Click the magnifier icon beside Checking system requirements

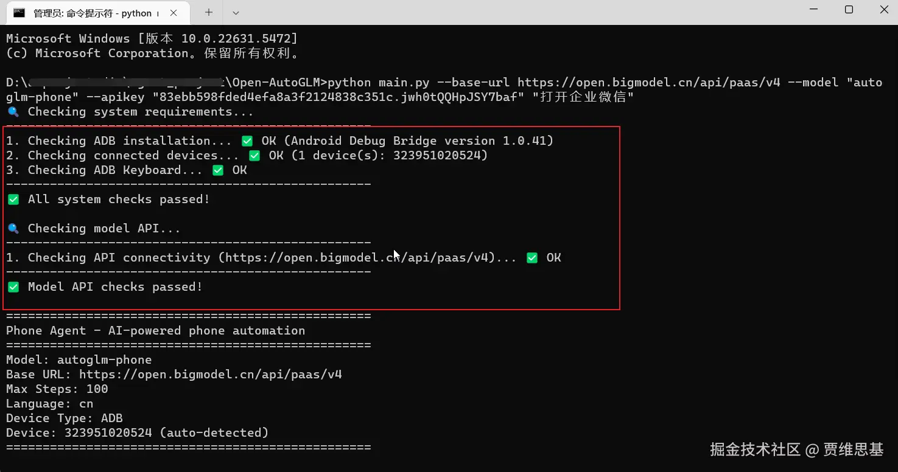(x=13, y=112)
